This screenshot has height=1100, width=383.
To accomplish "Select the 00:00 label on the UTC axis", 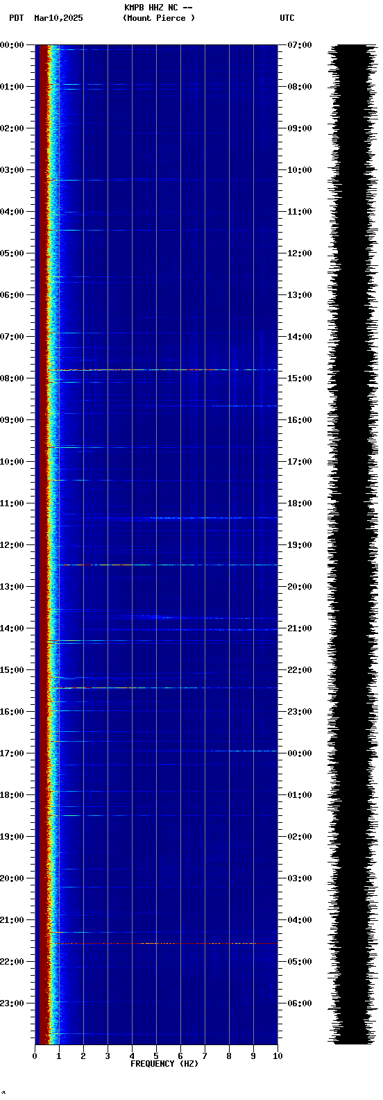I will [300, 753].
